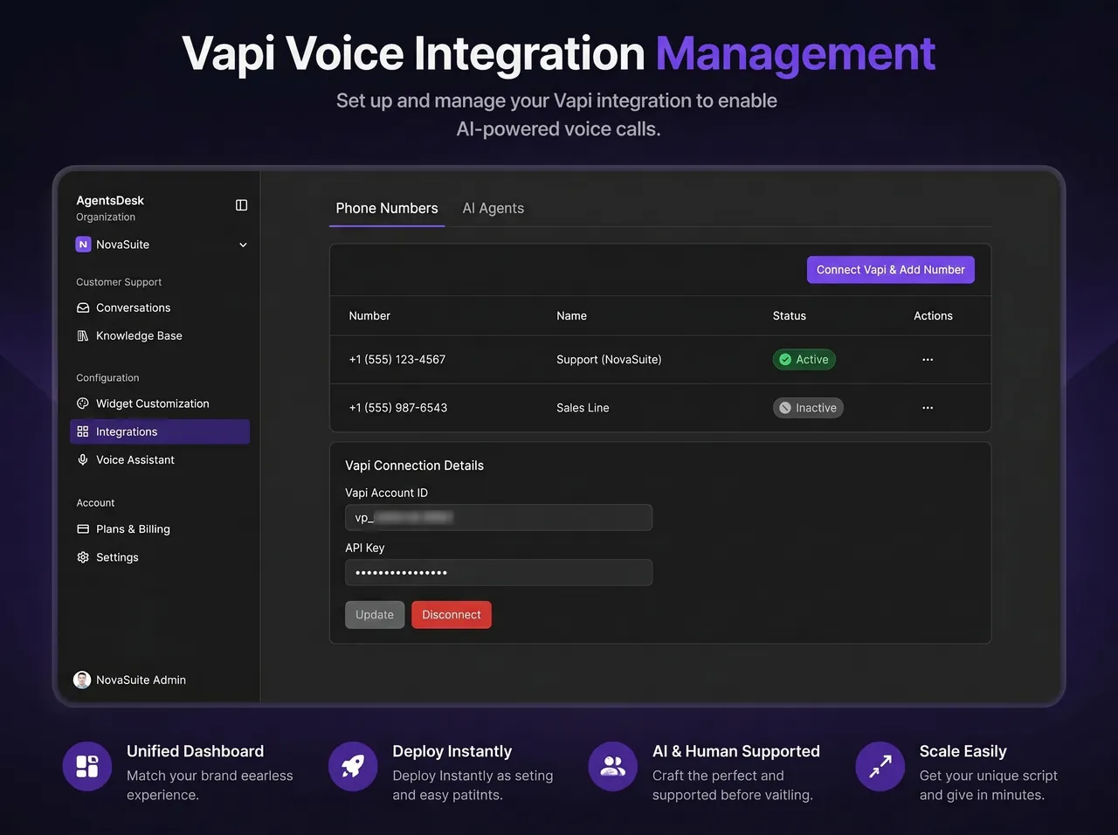This screenshot has height=835, width=1118.
Task: Click the Plans & Billing card icon
Action: coord(83,529)
